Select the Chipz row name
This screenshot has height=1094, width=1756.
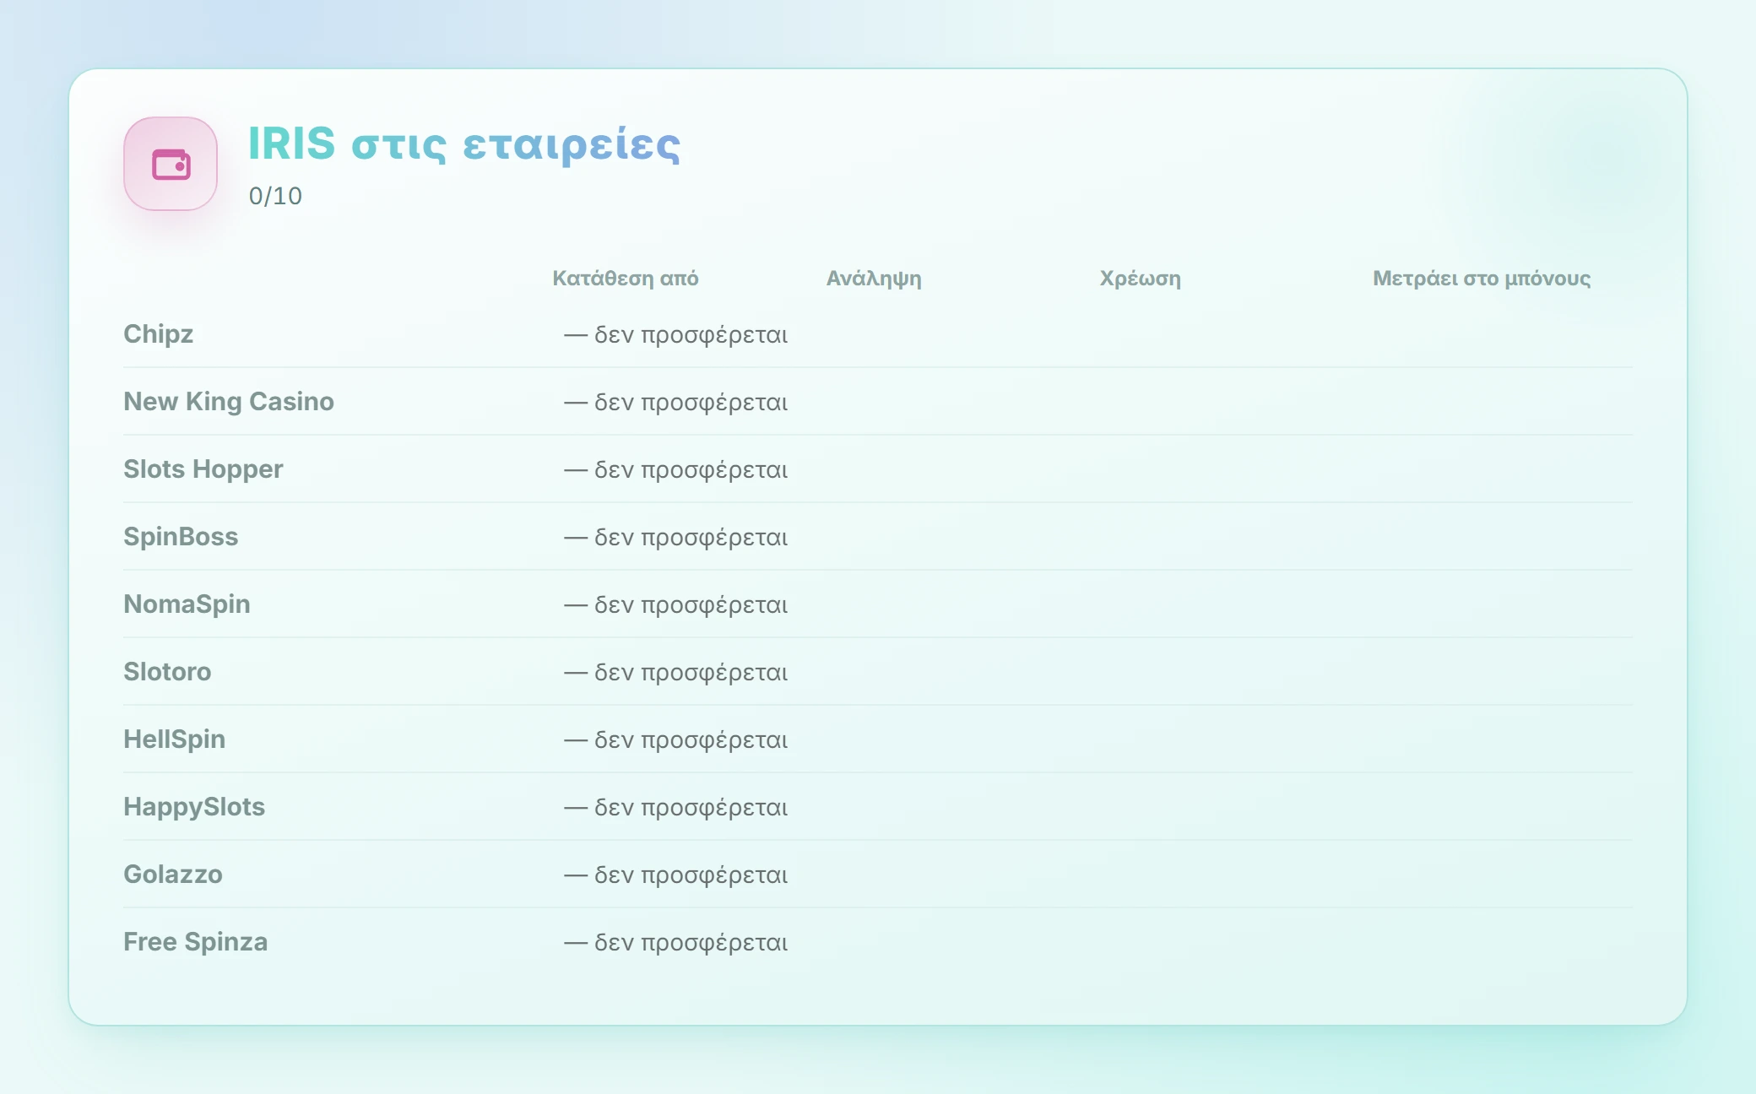click(x=159, y=334)
